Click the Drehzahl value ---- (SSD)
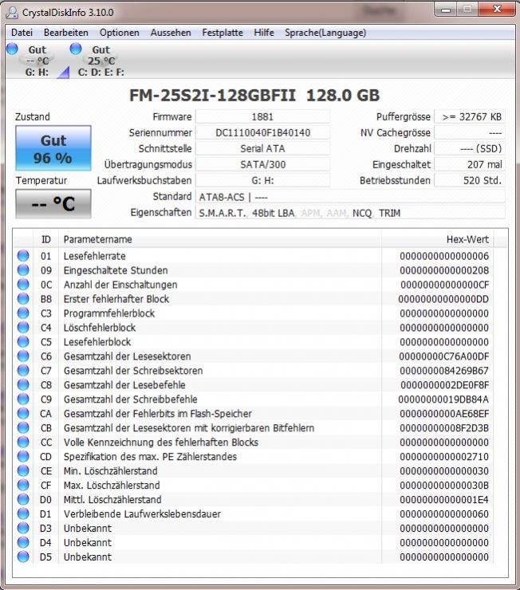This screenshot has height=590, width=520. click(470, 148)
